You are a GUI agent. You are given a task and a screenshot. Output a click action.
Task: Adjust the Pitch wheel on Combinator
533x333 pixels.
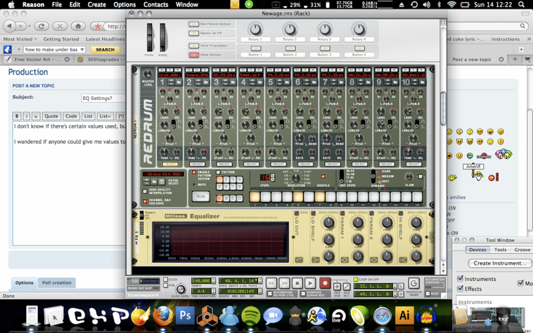[149, 37]
